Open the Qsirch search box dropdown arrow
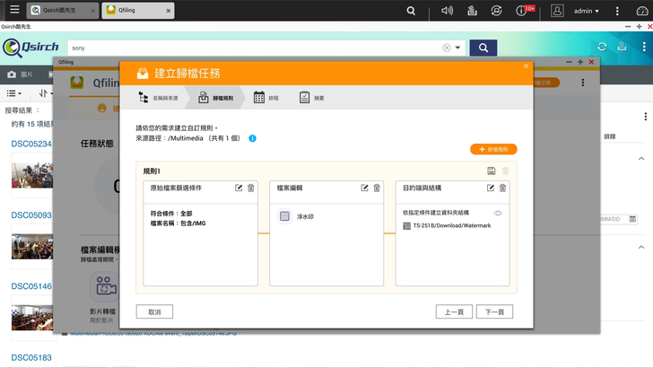 [x=458, y=48]
